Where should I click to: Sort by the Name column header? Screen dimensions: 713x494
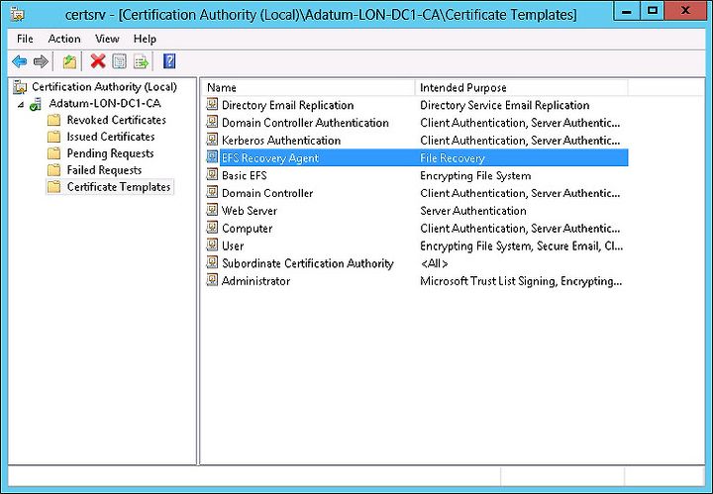[x=308, y=88]
